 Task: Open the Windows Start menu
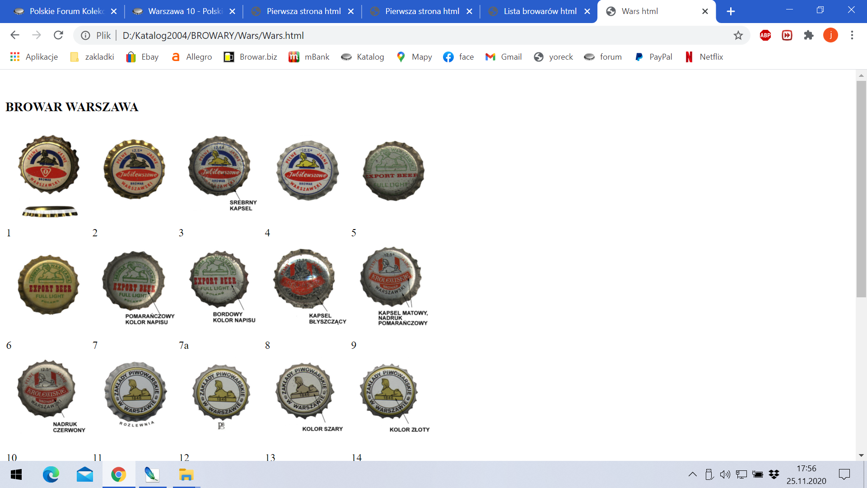click(x=16, y=474)
